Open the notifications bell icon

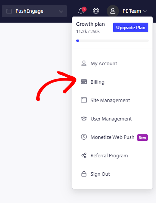pyautogui.click(x=81, y=11)
